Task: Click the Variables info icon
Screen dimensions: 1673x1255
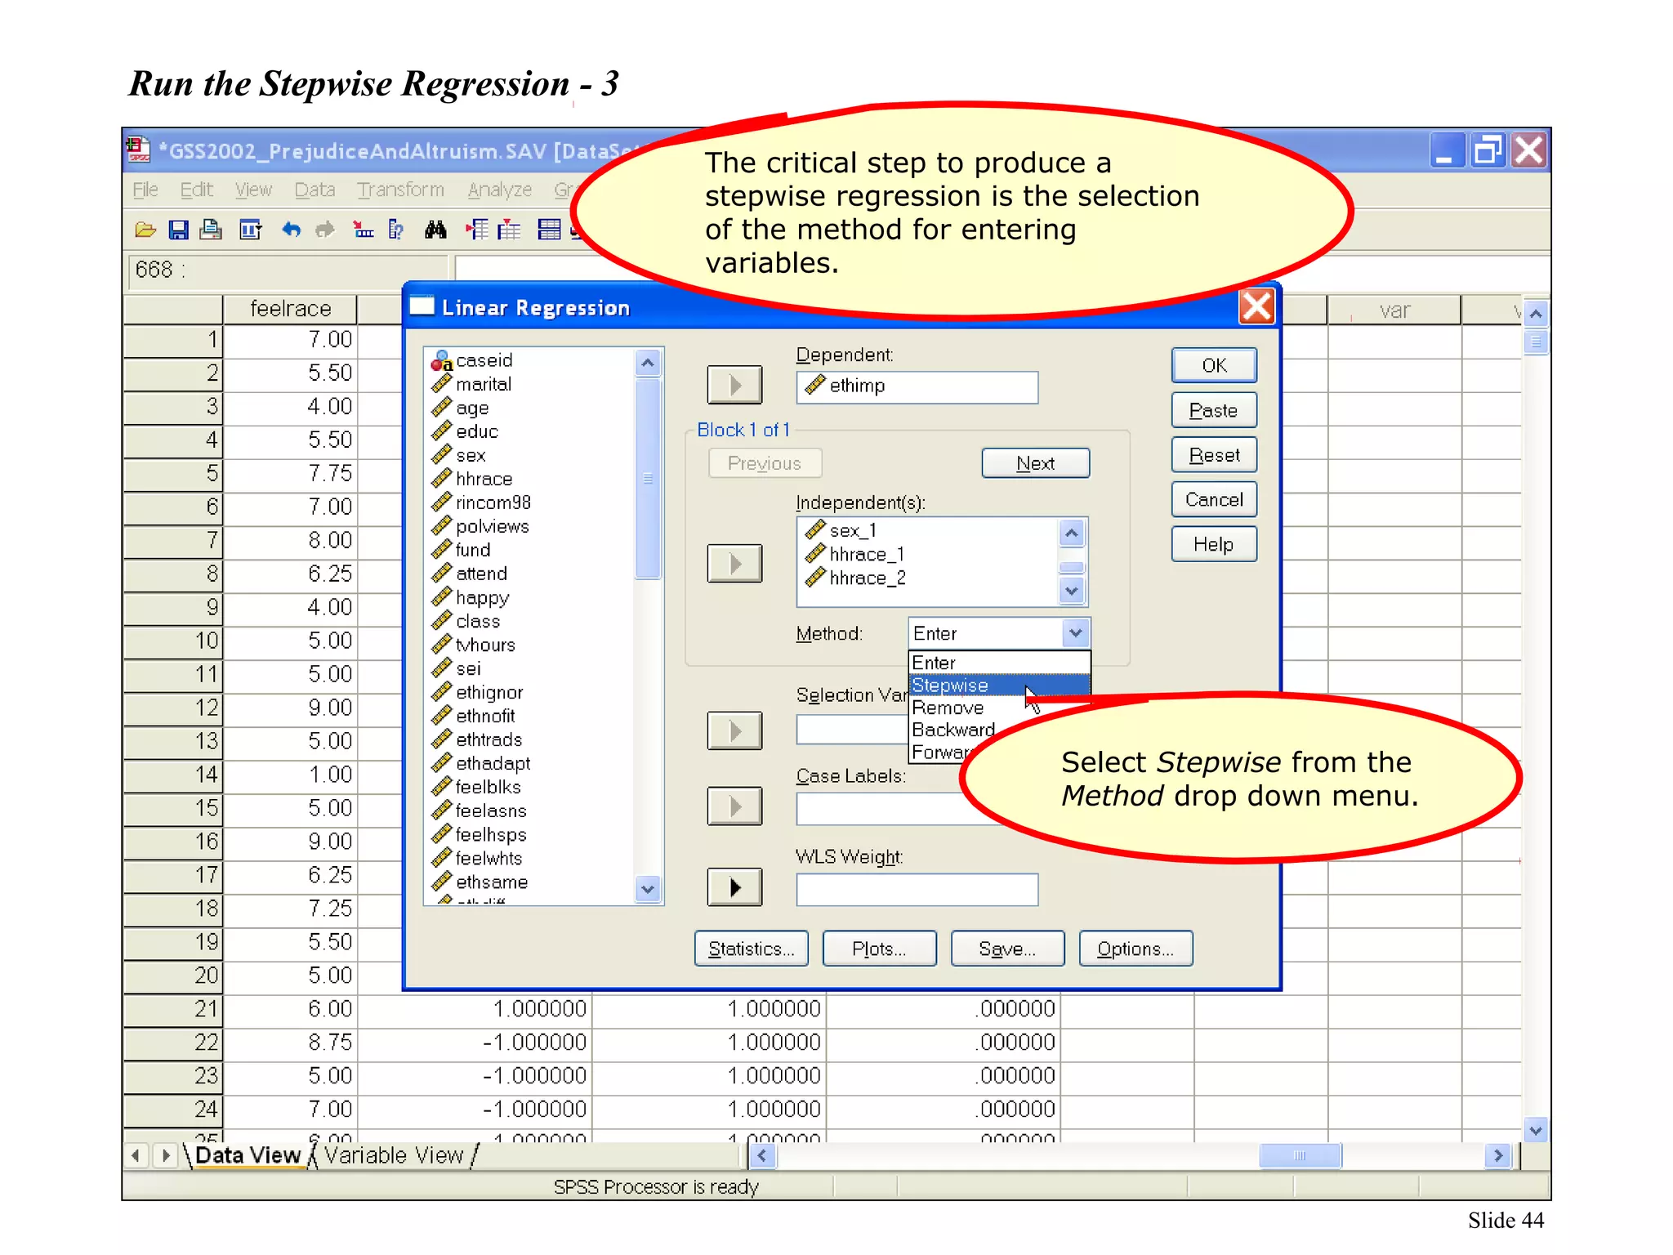Action: click(396, 230)
